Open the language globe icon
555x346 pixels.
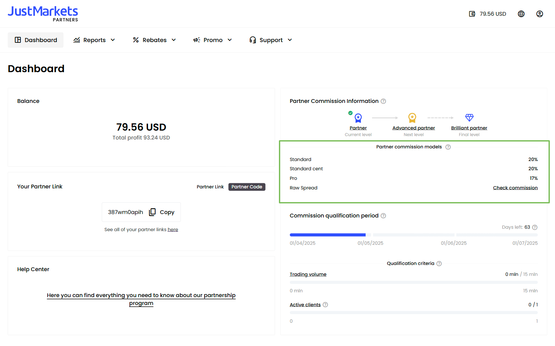(521, 14)
